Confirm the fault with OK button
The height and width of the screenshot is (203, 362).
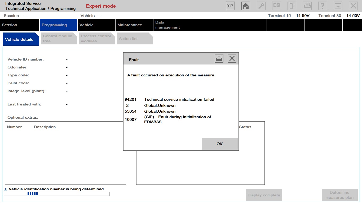219,144
